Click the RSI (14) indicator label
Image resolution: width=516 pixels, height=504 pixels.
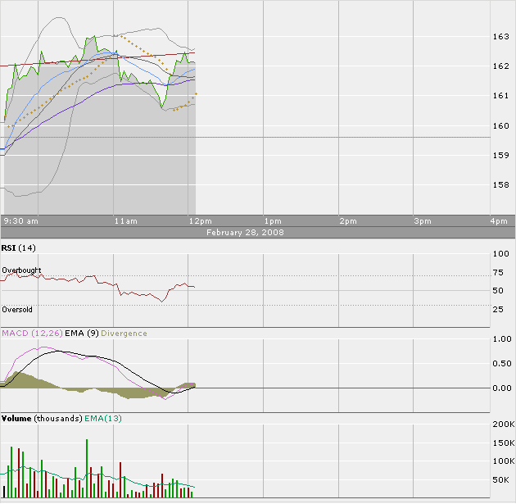point(19,247)
